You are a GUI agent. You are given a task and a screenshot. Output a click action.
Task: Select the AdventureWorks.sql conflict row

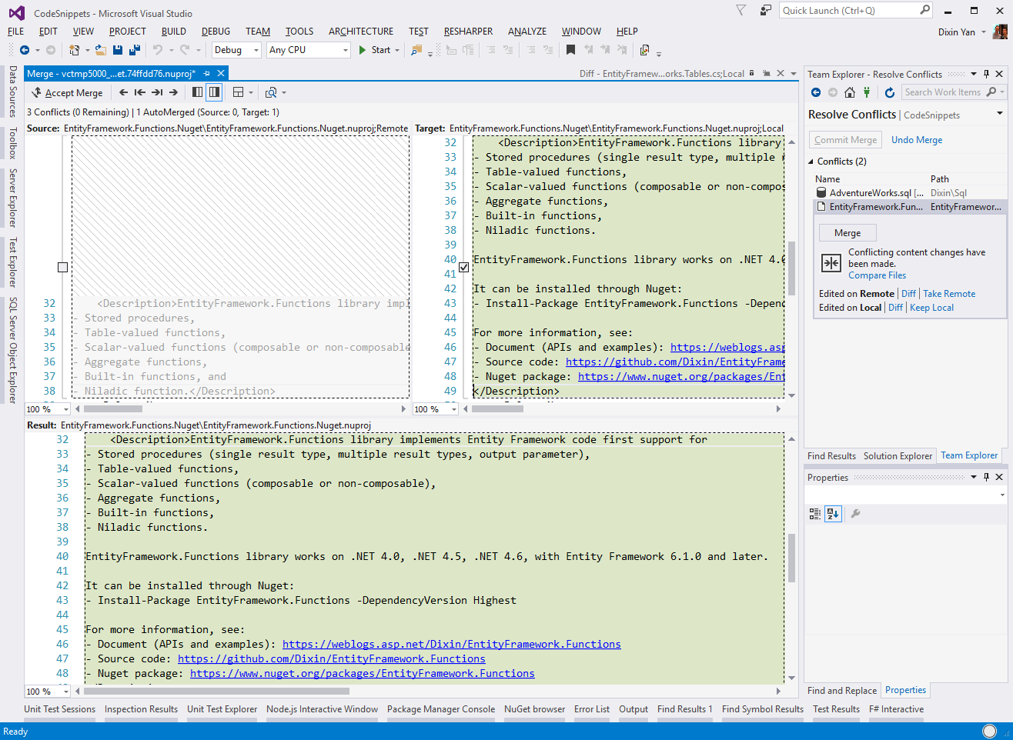tap(909, 193)
